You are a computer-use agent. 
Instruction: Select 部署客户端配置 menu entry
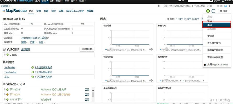[x=217, y=50]
